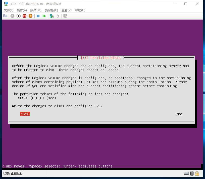Click "Write the changes to disks and configure LVM?"
Image resolution: width=205 pixels, height=179 pixels.
[x=57, y=106]
